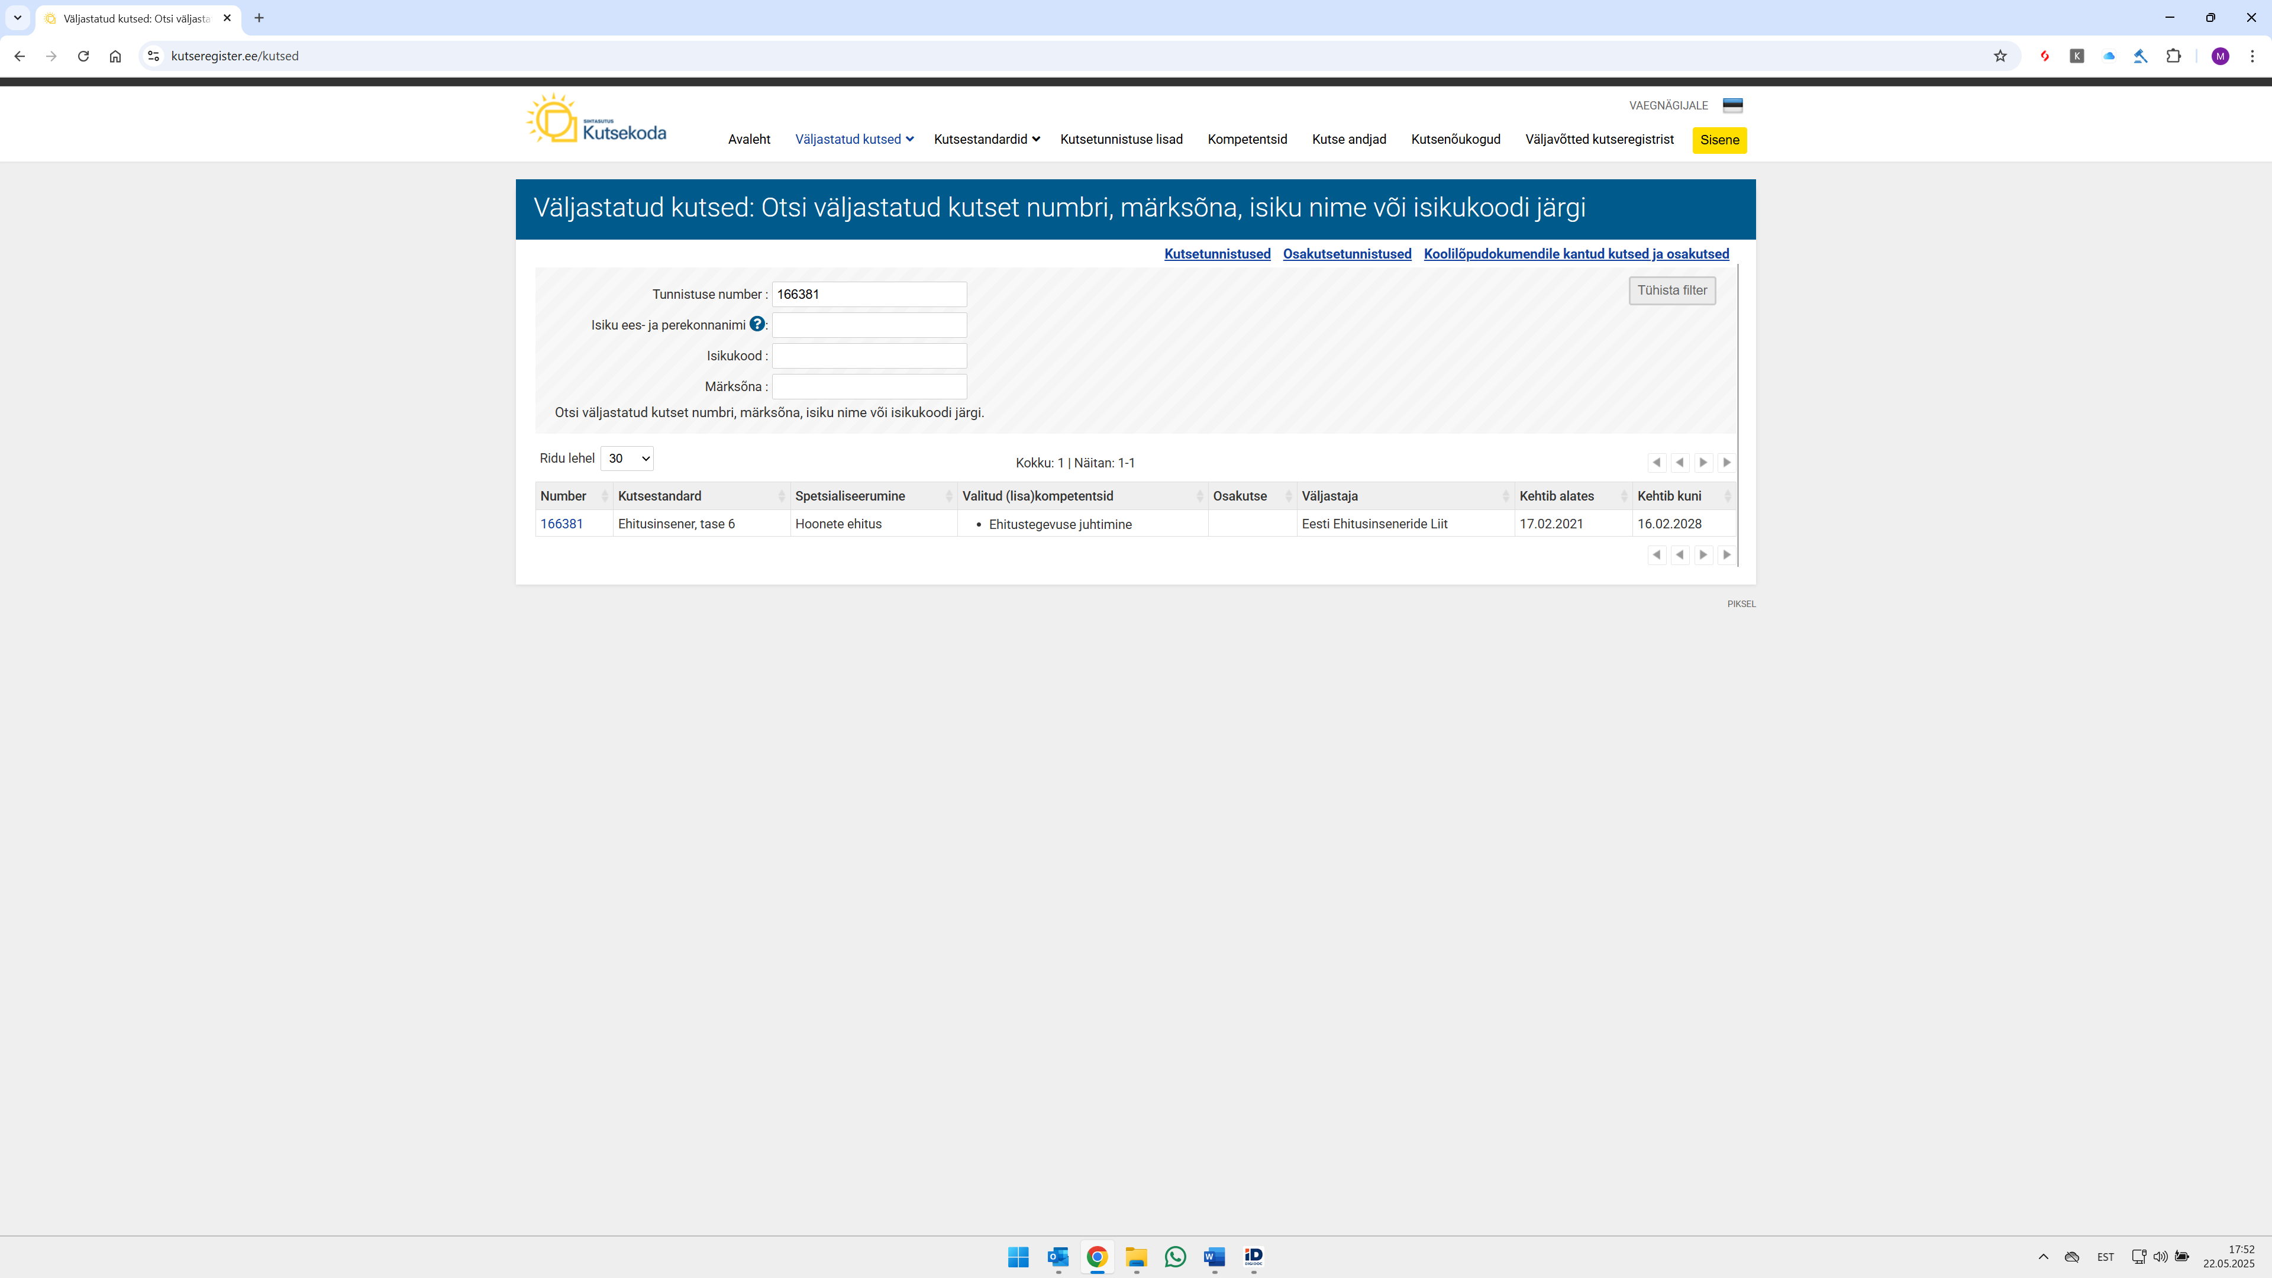This screenshot has height=1278, width=2272.
Task: Sort table by Väljastaja column
Action: pos(1405,496)
